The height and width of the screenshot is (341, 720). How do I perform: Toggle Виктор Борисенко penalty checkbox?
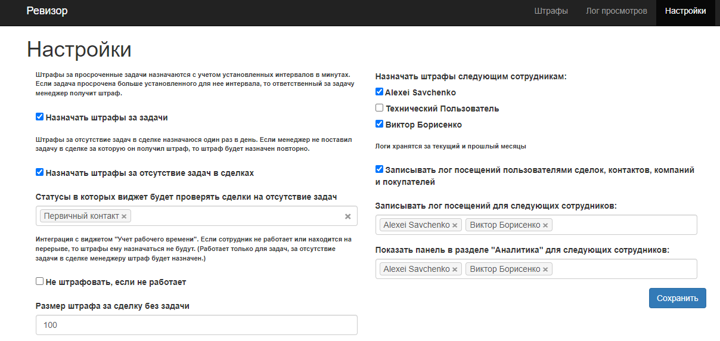click(379, 124)
